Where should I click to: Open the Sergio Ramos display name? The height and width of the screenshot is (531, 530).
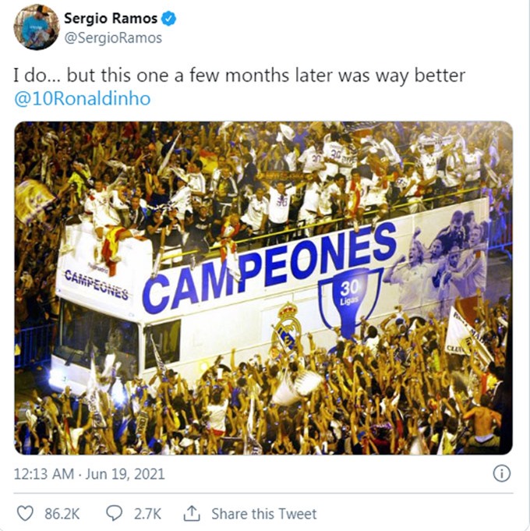click(x=111, y=18)
